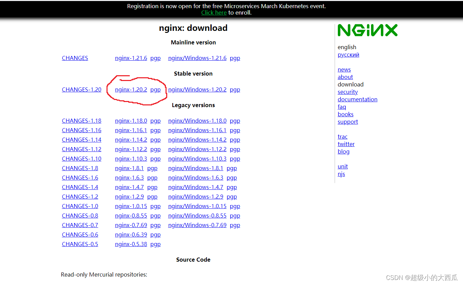Open CHANGES-1.12 link
This screenshot has width=463, height=284.
[82, 149]
